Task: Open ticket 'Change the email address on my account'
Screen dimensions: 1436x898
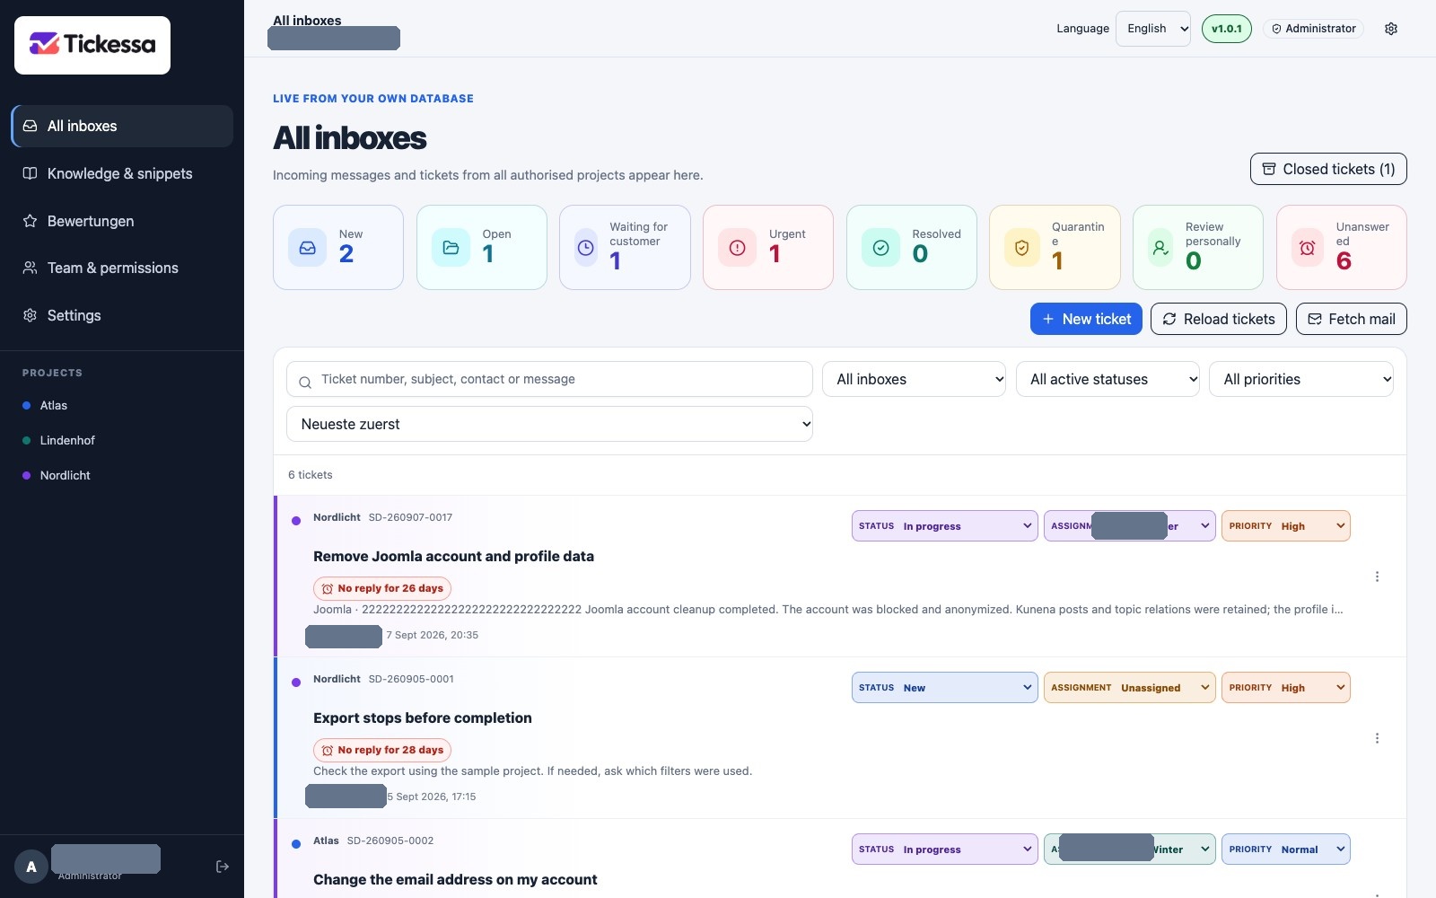Action: [455, 880]
